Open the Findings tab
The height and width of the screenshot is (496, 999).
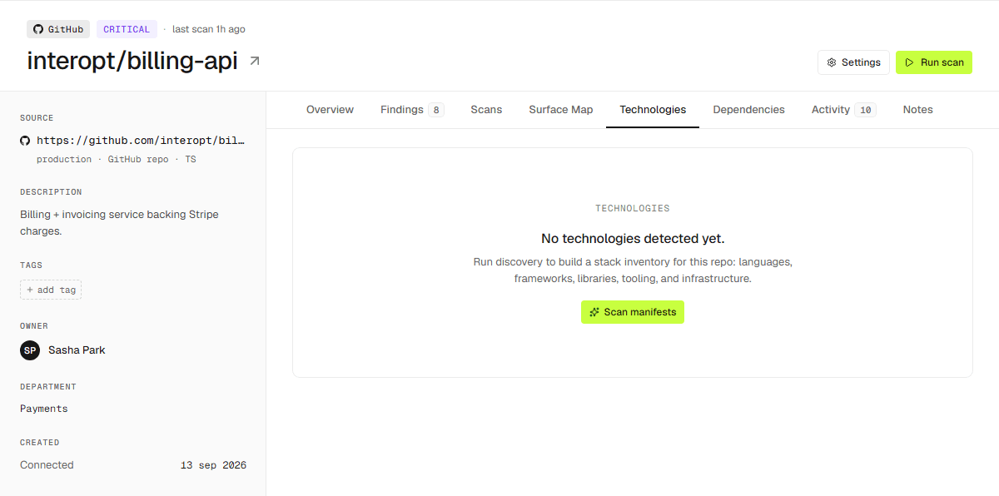[412, 110]
